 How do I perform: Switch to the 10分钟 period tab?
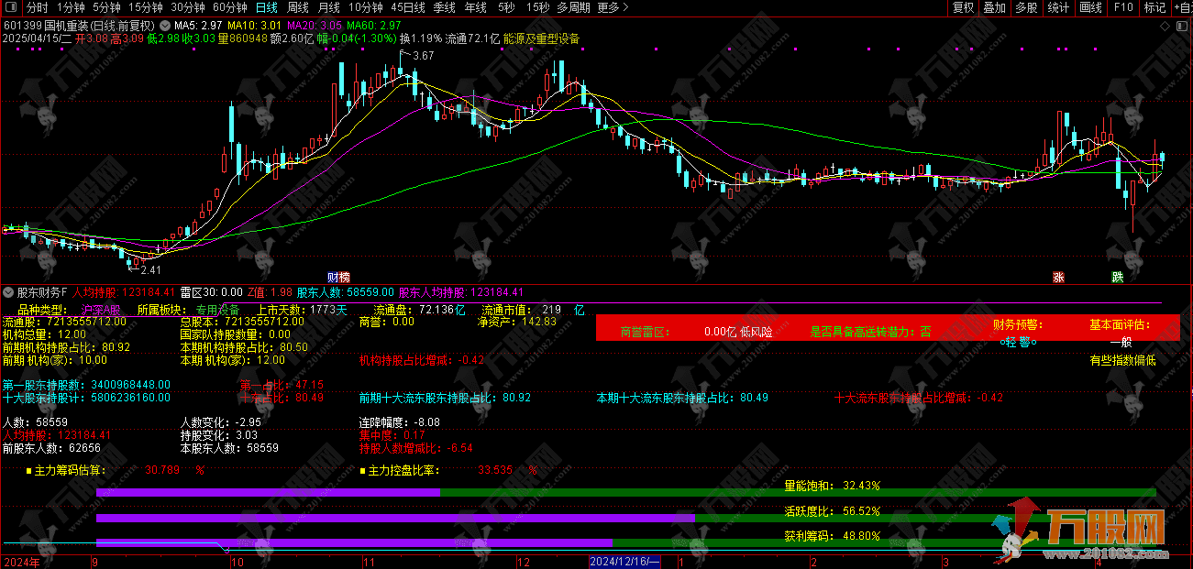pos(366,7)
